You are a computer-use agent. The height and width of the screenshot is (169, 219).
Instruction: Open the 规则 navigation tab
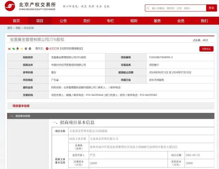click(134, 21)
